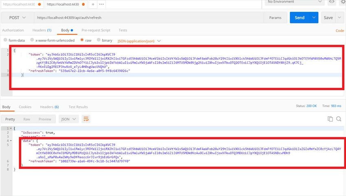This screenshot has height=196, width=346.
Task: Select the Status 200 OK text
Action: [306, 106]
